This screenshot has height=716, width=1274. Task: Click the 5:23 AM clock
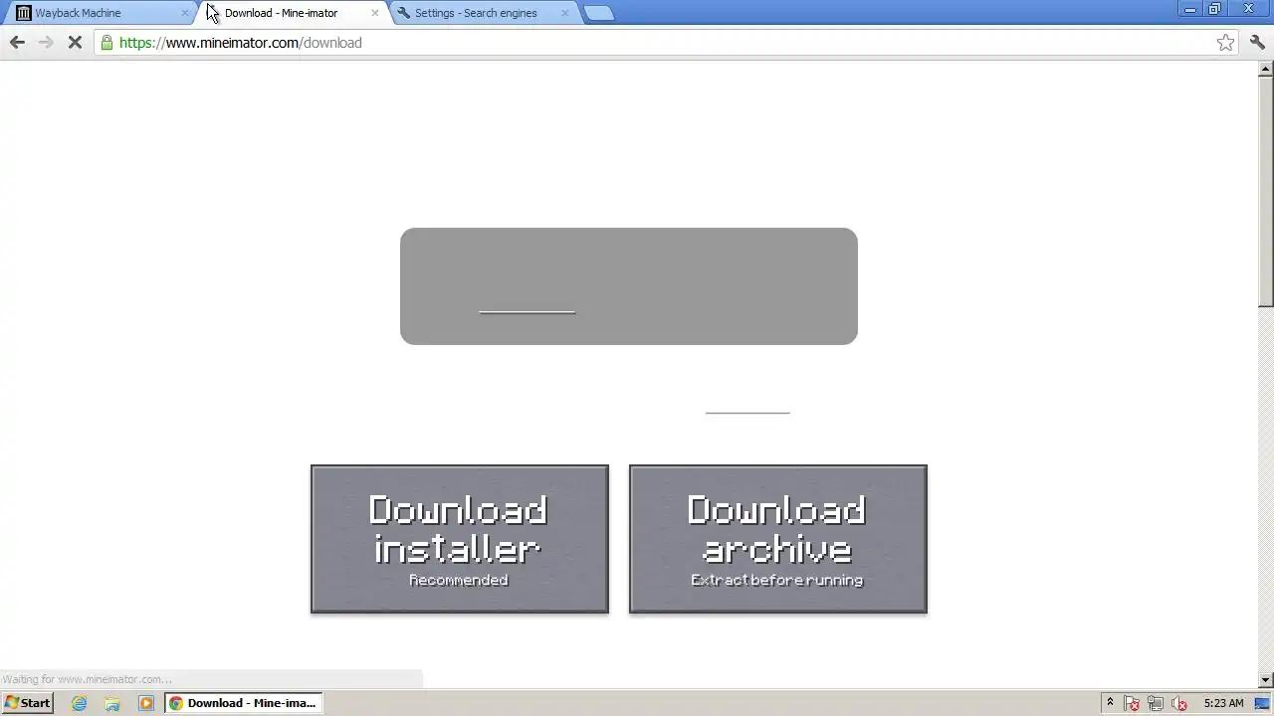point(1223,703)
